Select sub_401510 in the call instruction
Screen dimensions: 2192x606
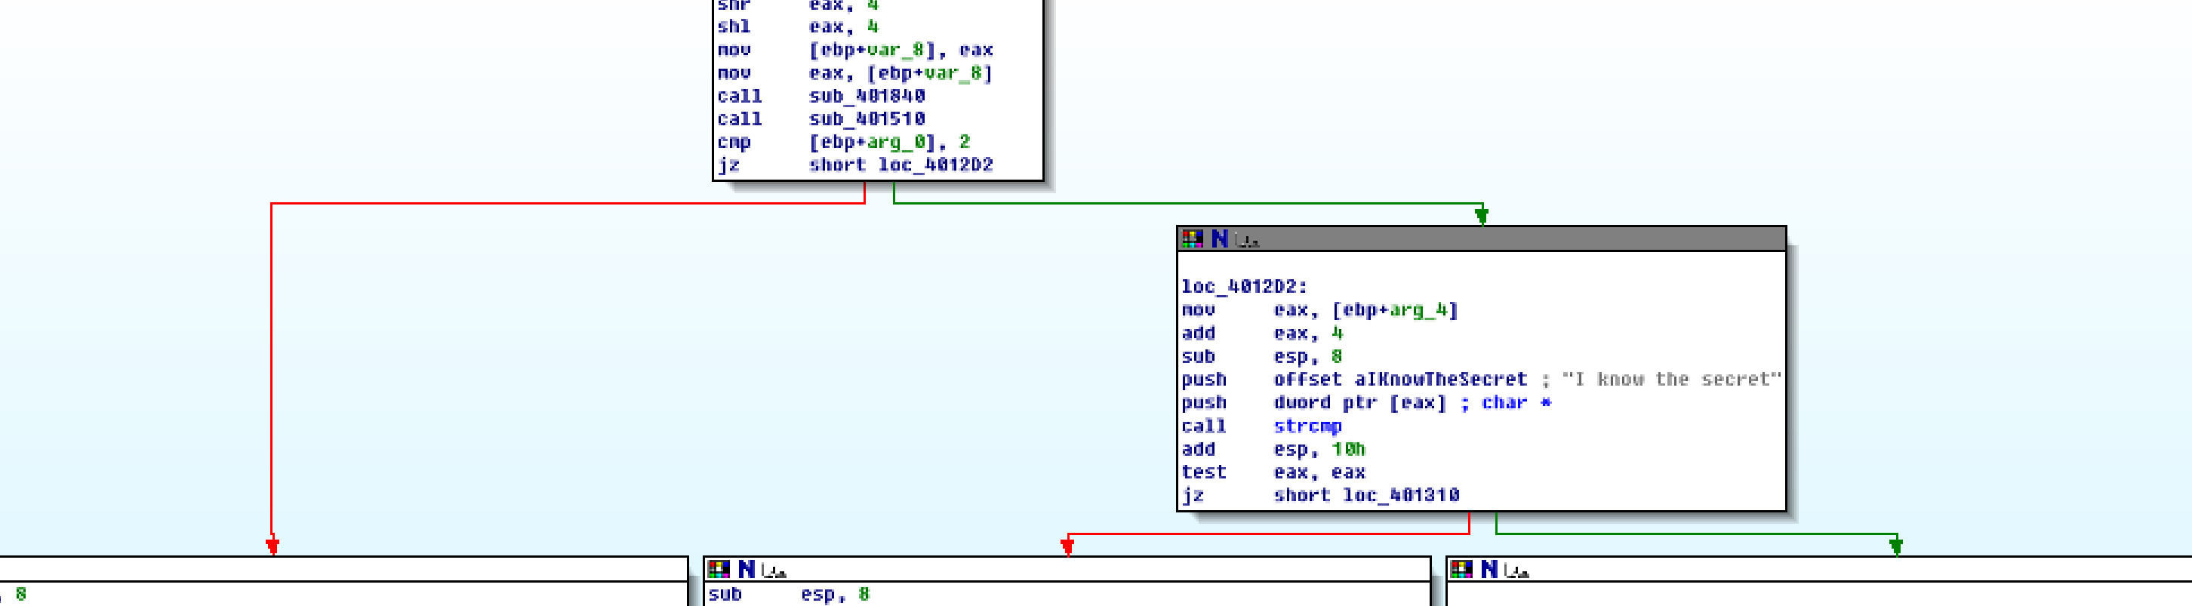[x=867, y=119]
